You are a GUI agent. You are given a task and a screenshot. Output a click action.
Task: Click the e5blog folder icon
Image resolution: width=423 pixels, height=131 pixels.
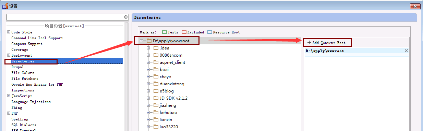pyautogui.click(x=156, y=91)
